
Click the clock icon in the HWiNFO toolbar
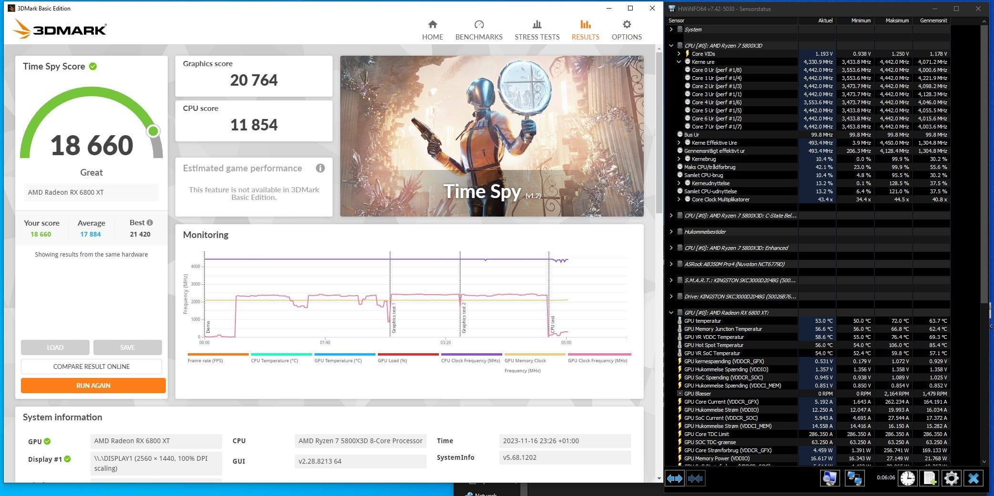pyautogui.click(x=907, y=478)
